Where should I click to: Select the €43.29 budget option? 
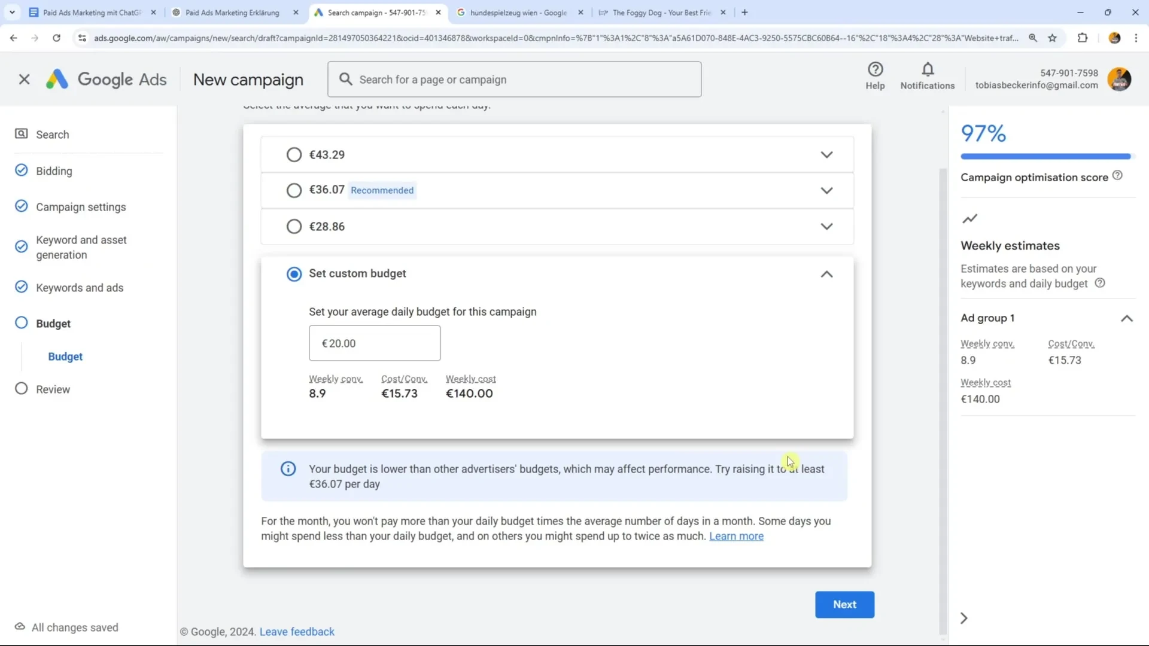tap(294, 155)
